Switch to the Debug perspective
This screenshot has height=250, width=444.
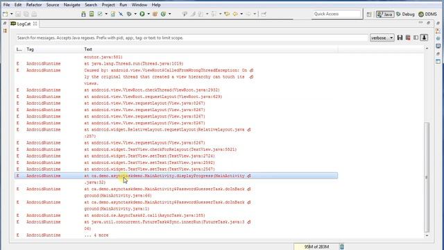pos(405,14)
